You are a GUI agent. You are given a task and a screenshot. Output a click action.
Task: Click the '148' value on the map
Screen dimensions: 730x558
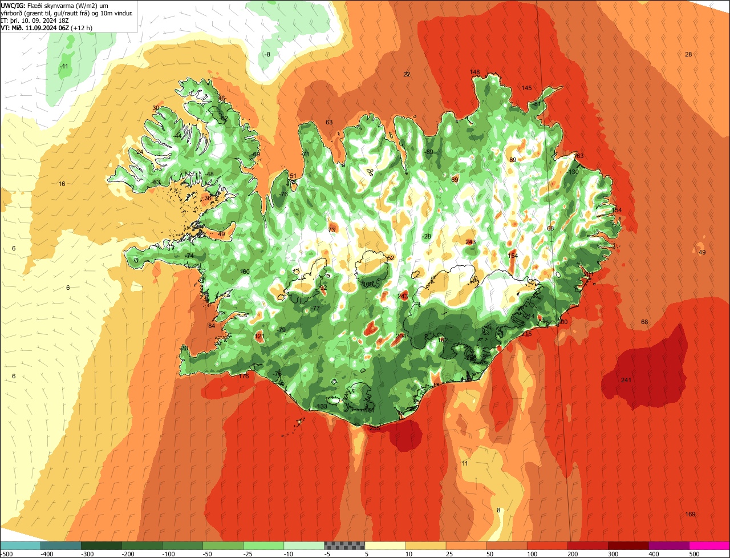[x=474, y=72]
